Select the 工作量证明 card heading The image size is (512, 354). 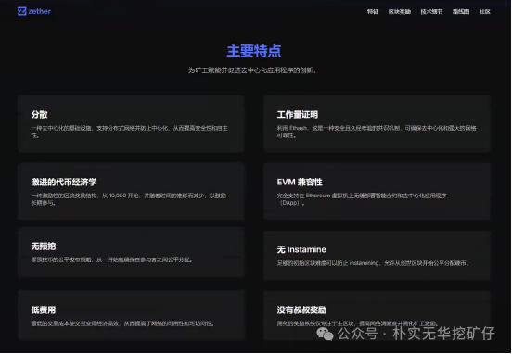click(x=298, y=115)
